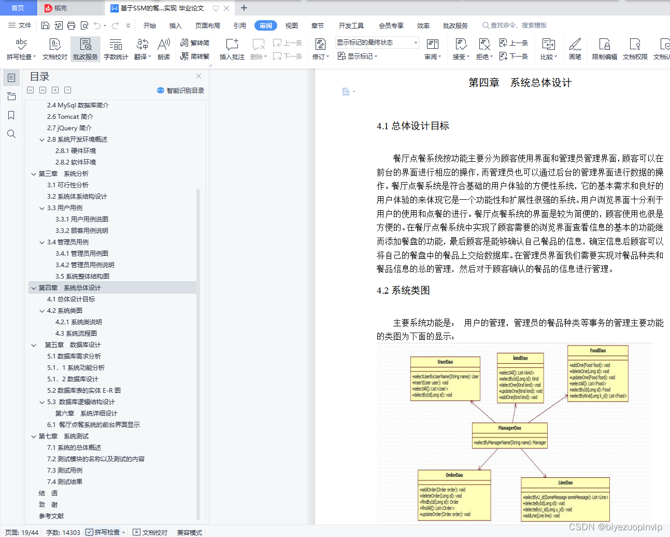Switch to 页面布局 ribbon tab
670x537 pixels.
tap(208, 25)
